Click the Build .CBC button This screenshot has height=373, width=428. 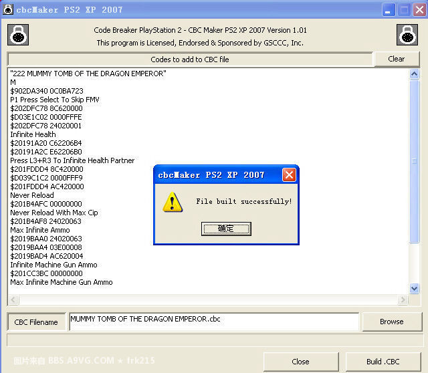click(x=383, y=362)
